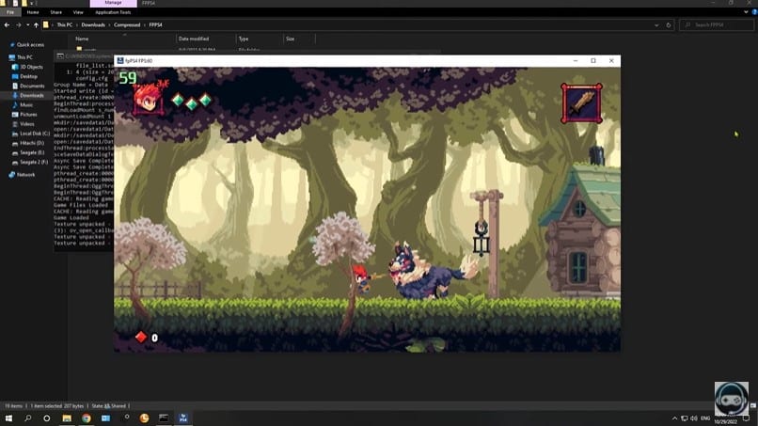Switch to the View ribbon tab
Viewport: 758px width, 426px height.
point(78,12)
